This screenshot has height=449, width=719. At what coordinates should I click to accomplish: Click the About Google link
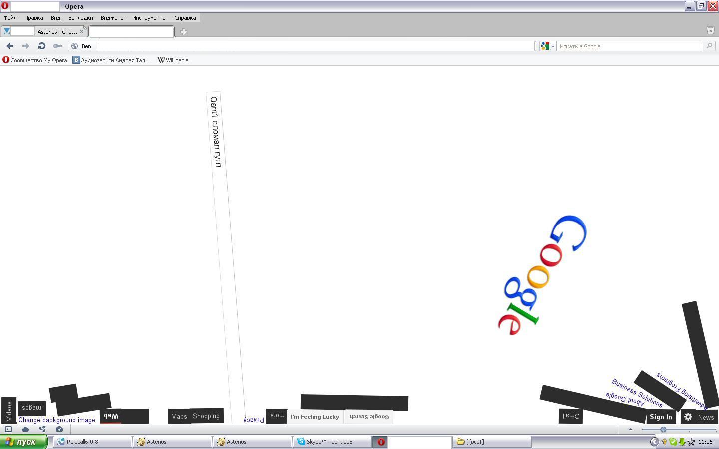625,399
